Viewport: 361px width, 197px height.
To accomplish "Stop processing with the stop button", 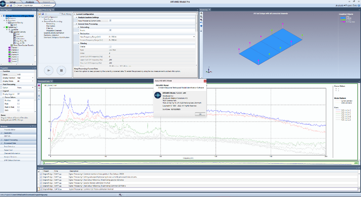I will click(x=61, y=70).
